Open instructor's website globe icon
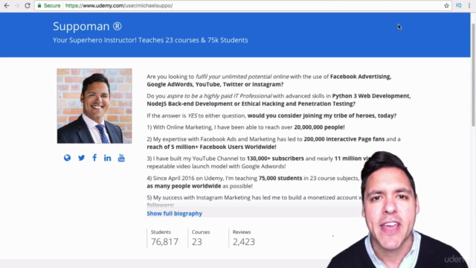This screenshot has width=476, height=268. [67, 158]
